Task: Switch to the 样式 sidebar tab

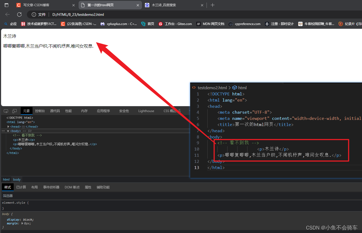Action: tap(8, 187)
